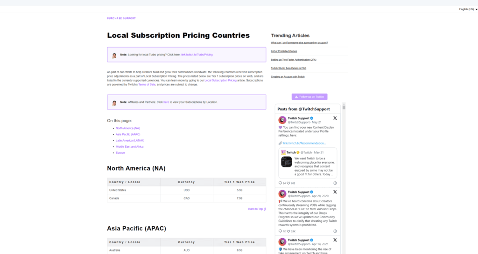Open the English (US) language dropdown
The height and width of the screenshot is (254, 478).
[466, 9]
